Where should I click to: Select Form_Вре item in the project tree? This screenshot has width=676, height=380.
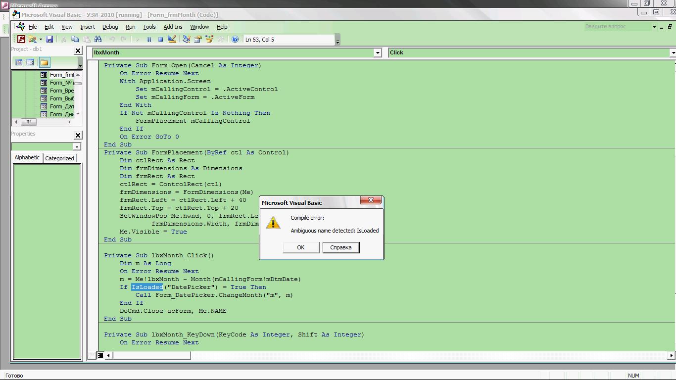(x=61, y=91)
